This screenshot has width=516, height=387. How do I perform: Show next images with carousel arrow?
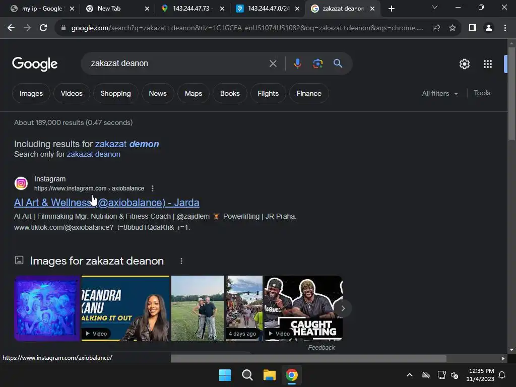pos(343,308)
